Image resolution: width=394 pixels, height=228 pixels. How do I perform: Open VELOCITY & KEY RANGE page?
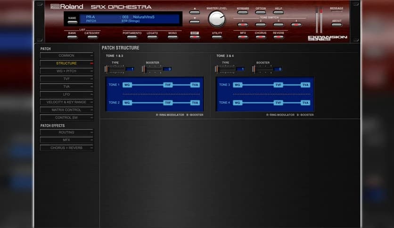(x=66, y=102)
